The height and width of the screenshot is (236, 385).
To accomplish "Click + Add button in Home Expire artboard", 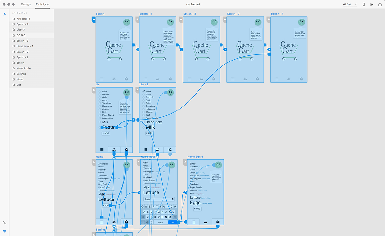I will (197, 209).
